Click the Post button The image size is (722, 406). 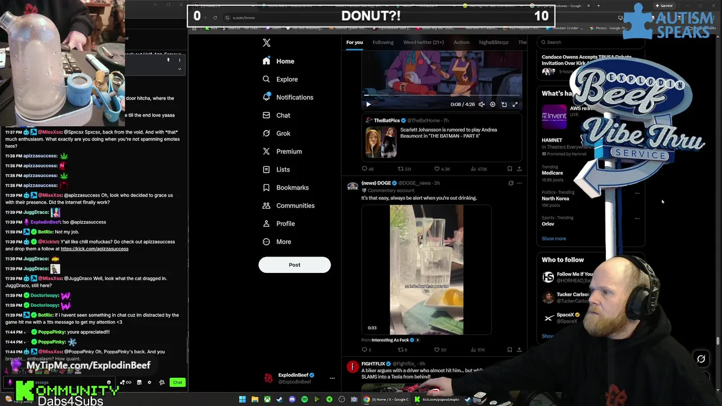(294, 265)
